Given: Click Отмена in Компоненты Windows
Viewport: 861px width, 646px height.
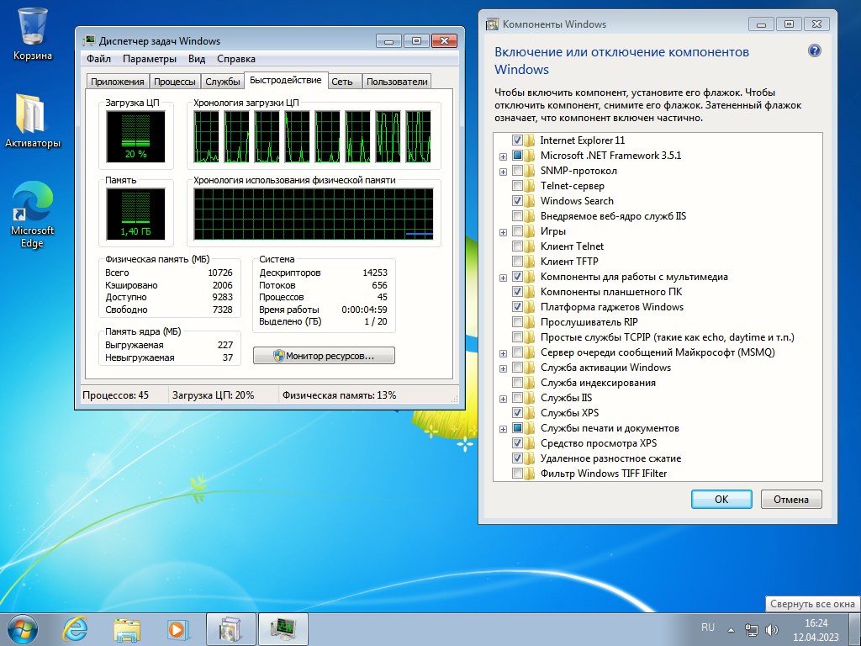Looking at the screenshot, I should coord(791,500).
